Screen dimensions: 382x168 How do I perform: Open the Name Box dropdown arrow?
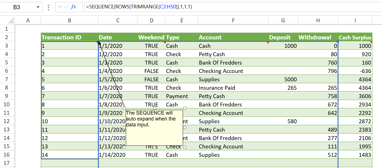[x=38, y=7]
